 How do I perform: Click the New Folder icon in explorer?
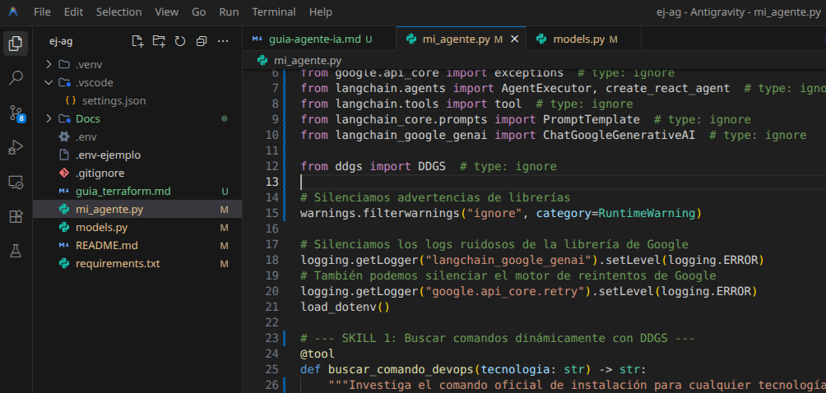159,41
